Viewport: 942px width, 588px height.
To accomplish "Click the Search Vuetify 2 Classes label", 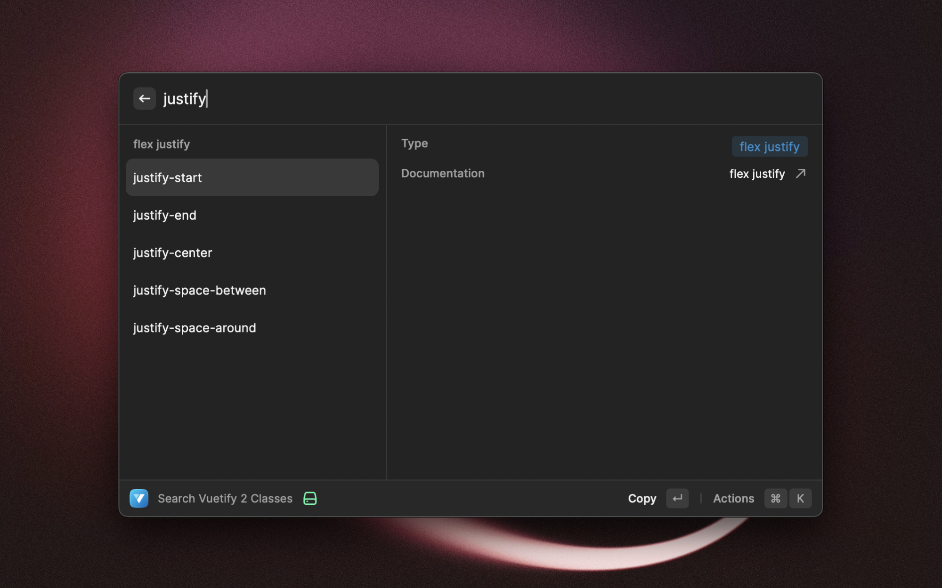I will 225,498.
